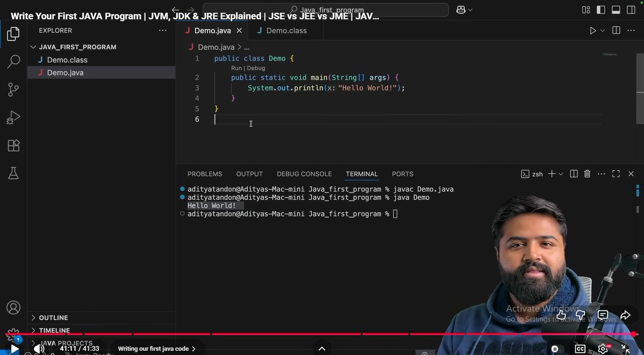Click Customize Layout icon
Image resolution: width=644 pixels, height=355 pixels.
[586, 10]
